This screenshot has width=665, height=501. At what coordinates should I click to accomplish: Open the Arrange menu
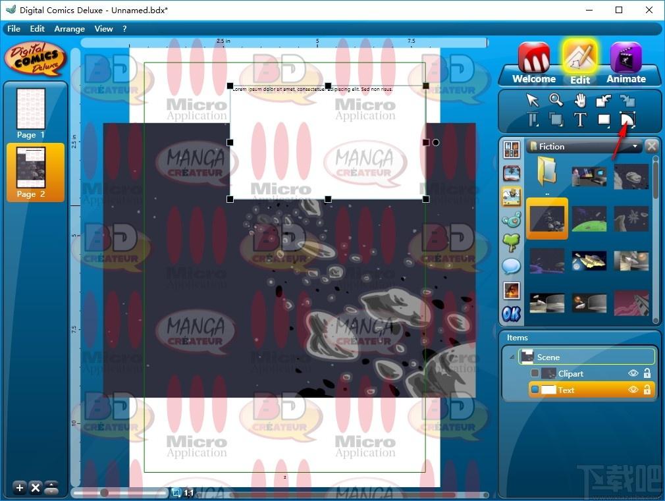70,29
